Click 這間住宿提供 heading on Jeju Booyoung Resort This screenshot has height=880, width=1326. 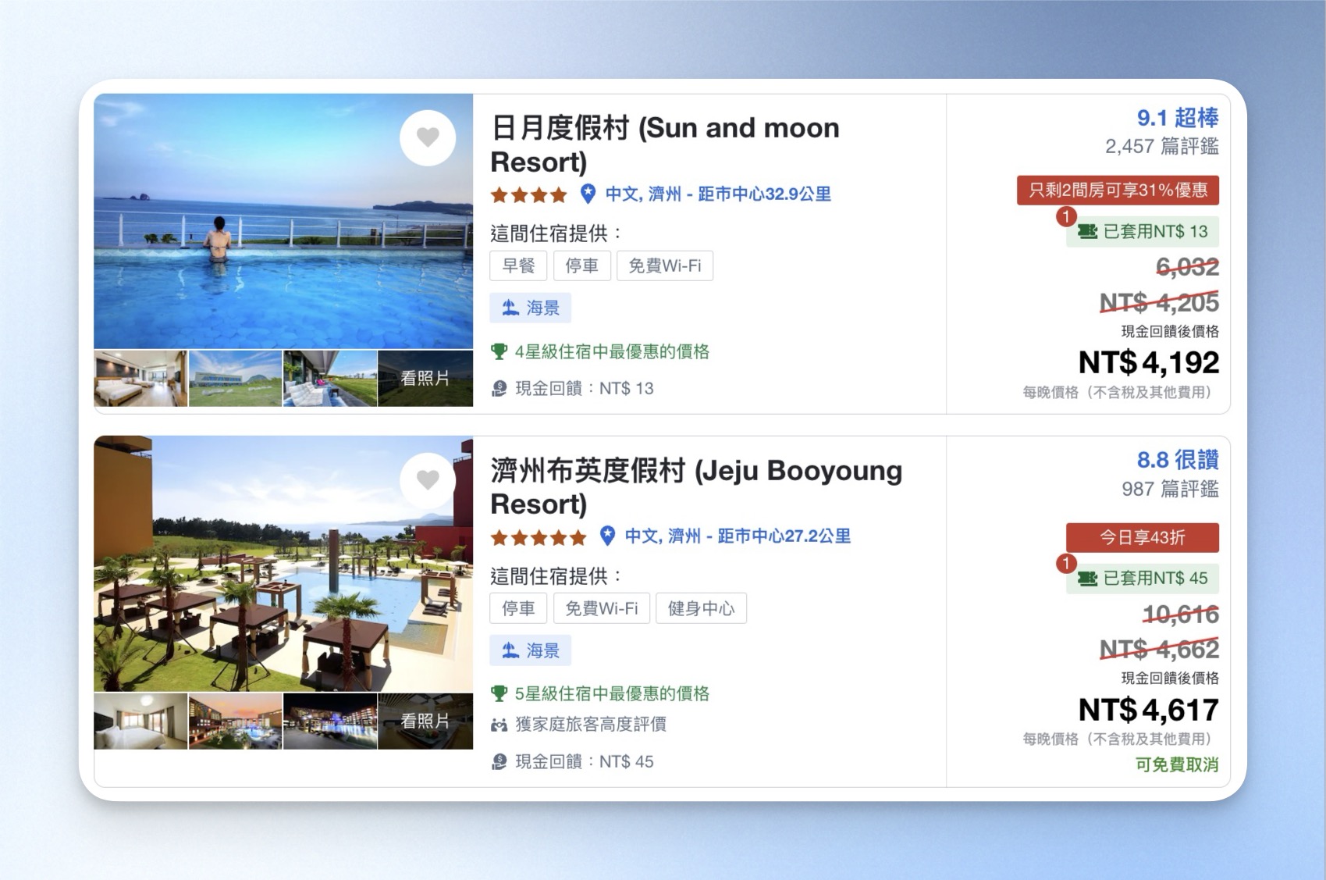[x=556, y=576]
